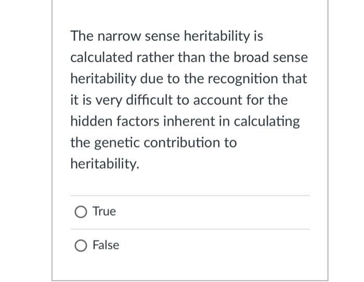364x282 pixels.
Task: Click the word 'hidden' in the question
Action: 92,121
